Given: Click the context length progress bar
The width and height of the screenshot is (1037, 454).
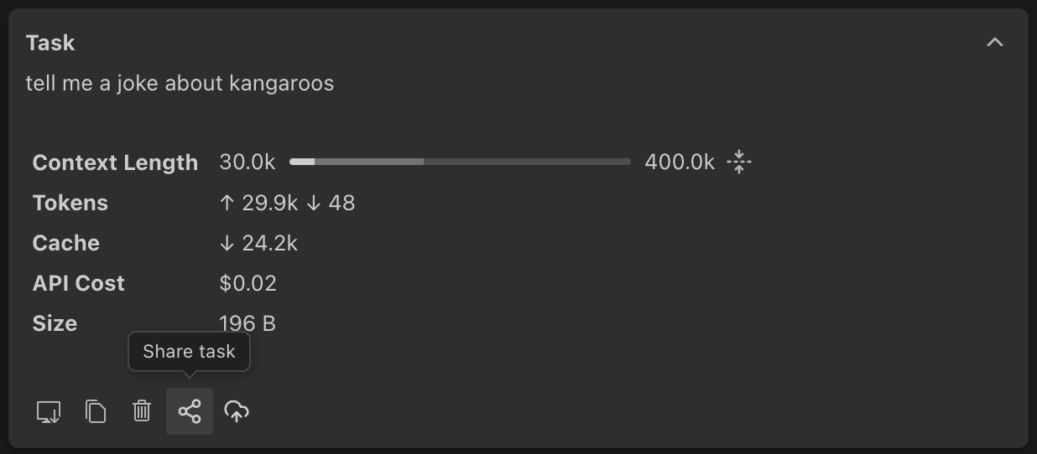Looking at the screenshot, I should point(460,162).
